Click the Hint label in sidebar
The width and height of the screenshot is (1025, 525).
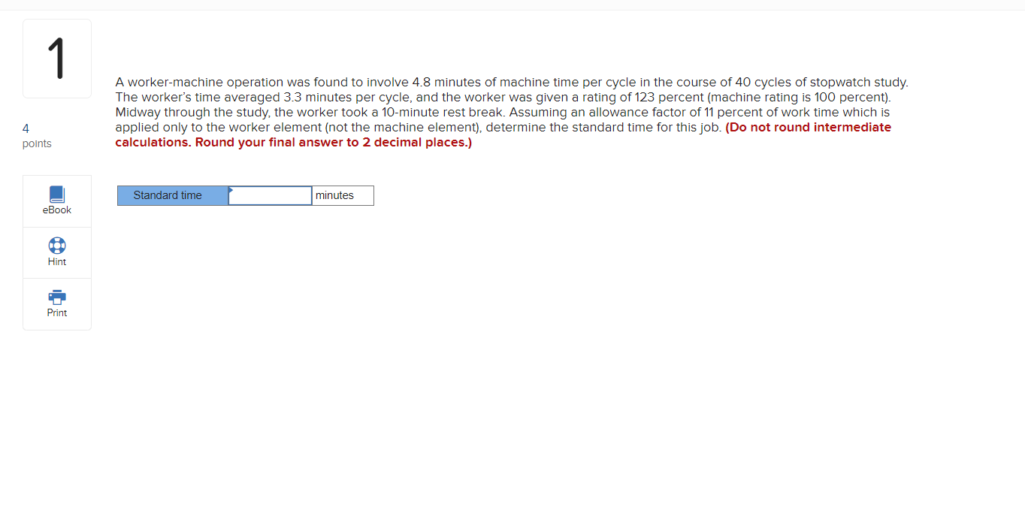coord(57,262)
